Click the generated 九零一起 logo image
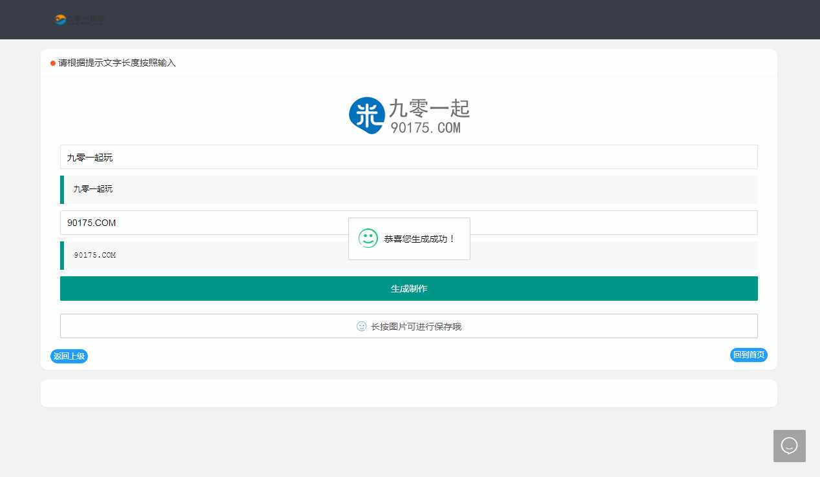Screen dimensions: 820x477 409,116
